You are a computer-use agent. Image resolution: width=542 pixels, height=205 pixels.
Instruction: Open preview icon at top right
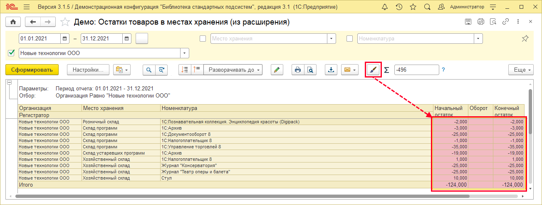pos(493,22)
